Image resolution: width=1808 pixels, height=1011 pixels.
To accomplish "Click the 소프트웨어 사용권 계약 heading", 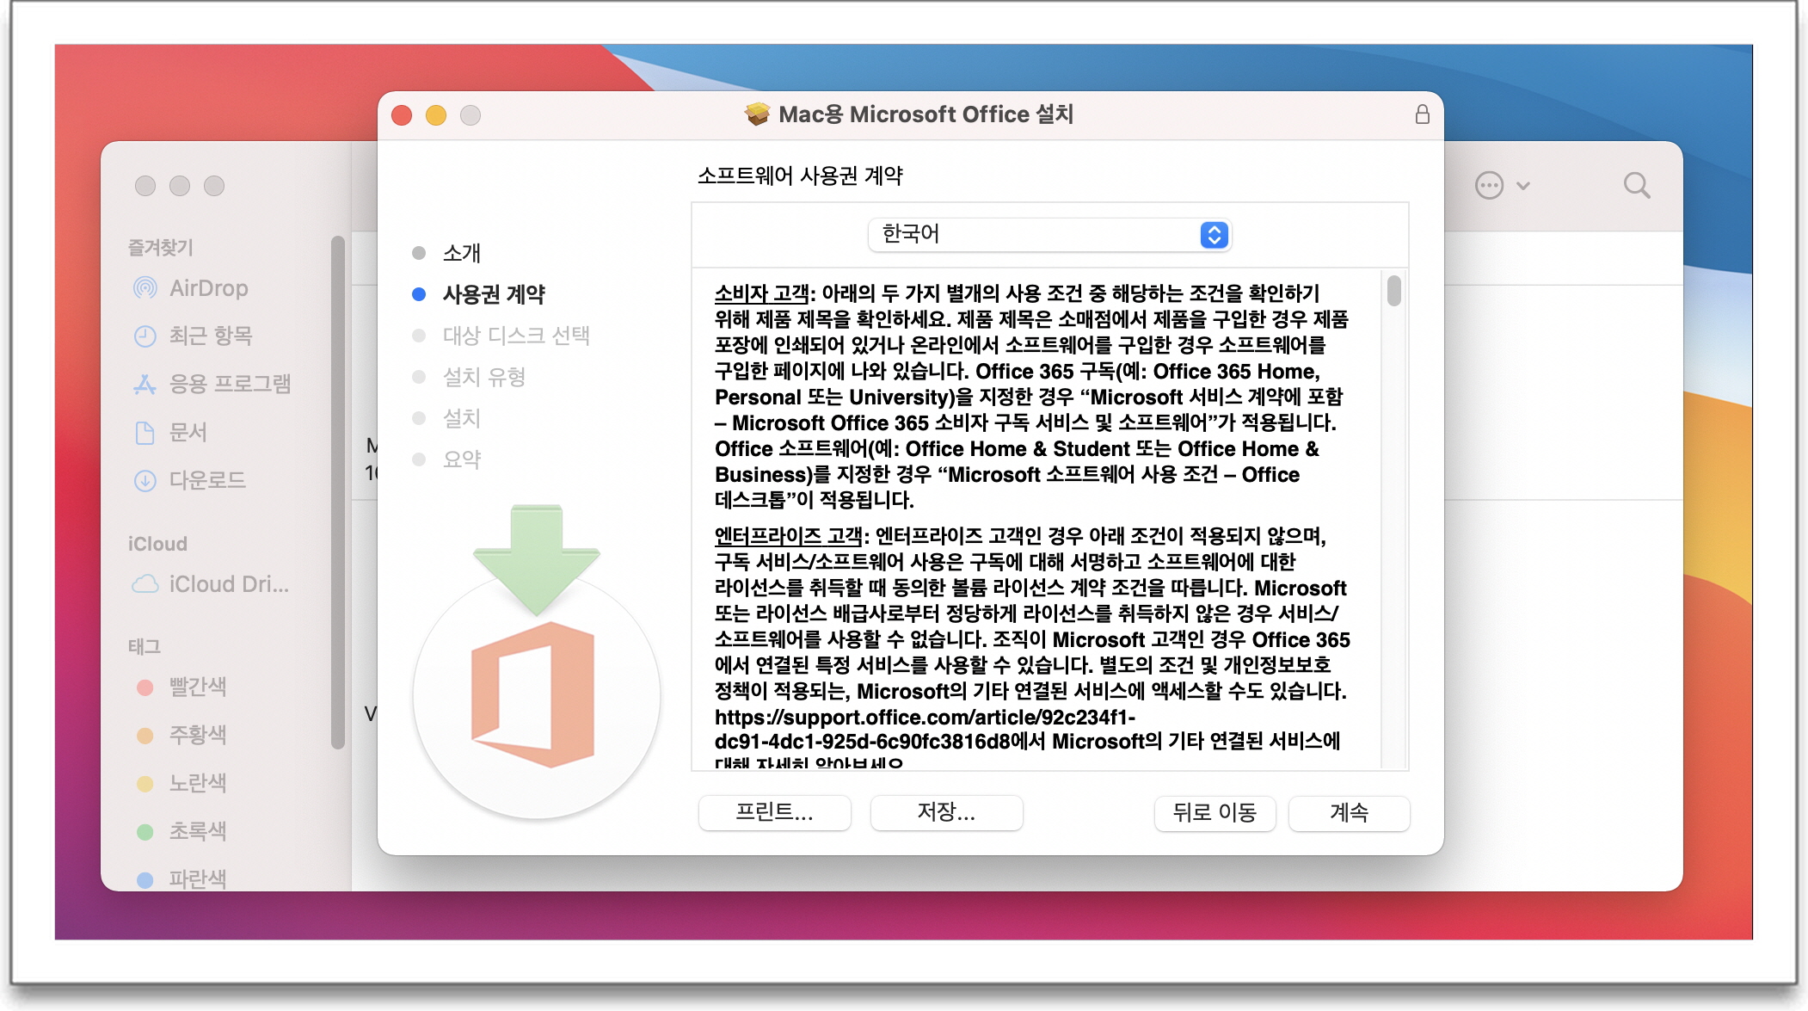I will tap(800, 176).
